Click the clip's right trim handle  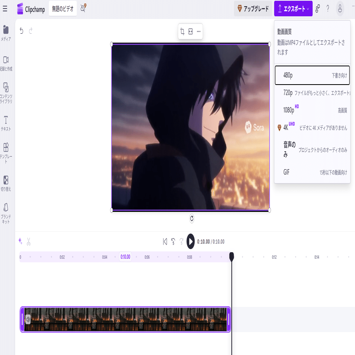click(229, 319)
